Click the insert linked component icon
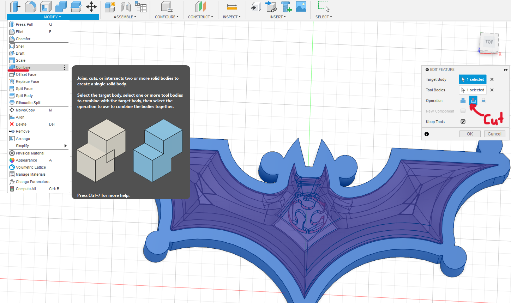 point(271,6)
